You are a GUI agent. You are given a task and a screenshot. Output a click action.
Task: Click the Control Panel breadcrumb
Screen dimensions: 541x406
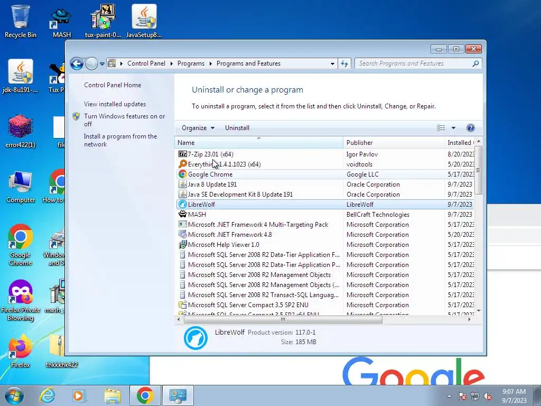[x=146, y=63]
